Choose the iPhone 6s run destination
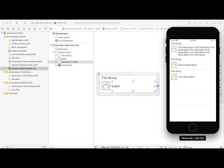This screenshot has height=168, width=224. click(x=60, y=23)
